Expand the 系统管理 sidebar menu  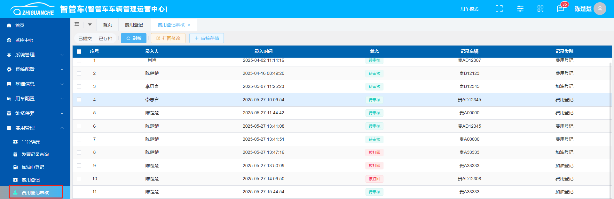[35, 55]
